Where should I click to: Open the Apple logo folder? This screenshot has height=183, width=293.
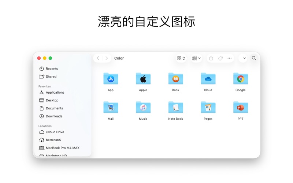pos(143,78)
